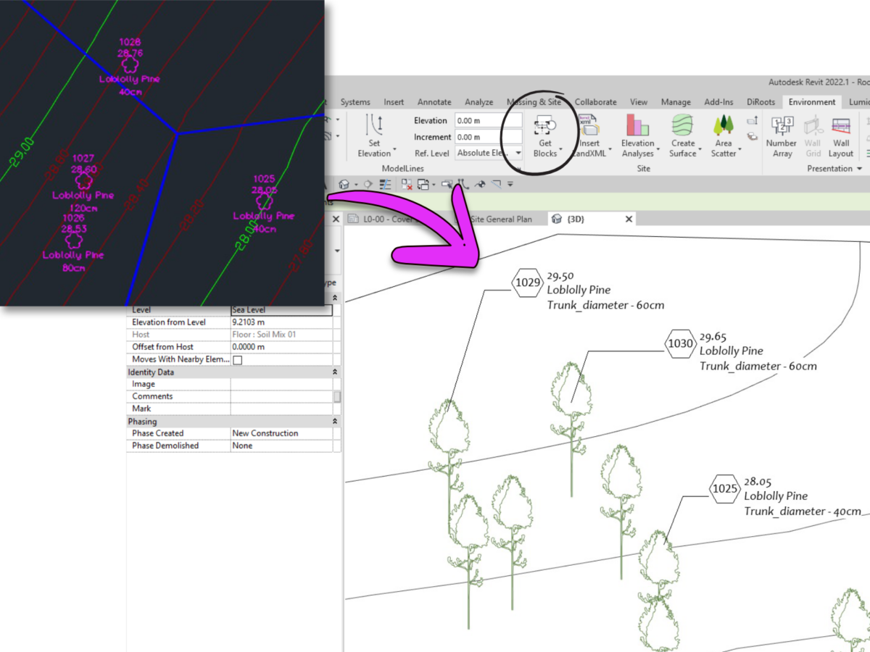Open the Annotate ribbon tab
The height and width of the screenshot is (652, 870).
tap(434, 102)
